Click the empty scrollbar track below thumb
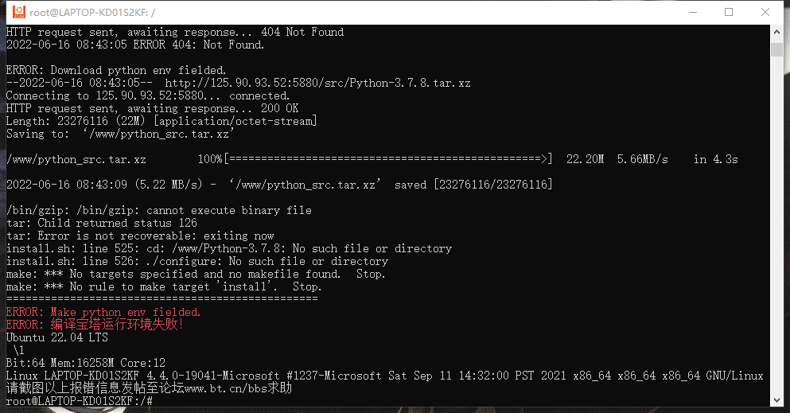 (x=776, y=227)
